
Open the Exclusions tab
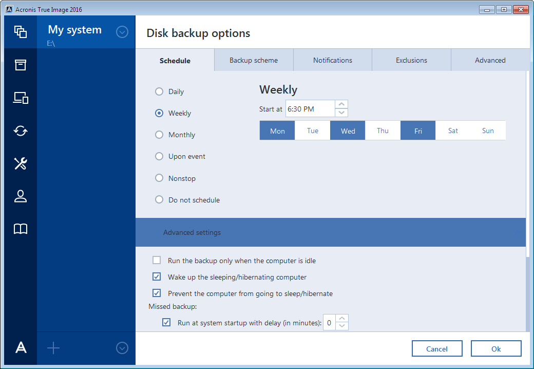tap(411, 60)
